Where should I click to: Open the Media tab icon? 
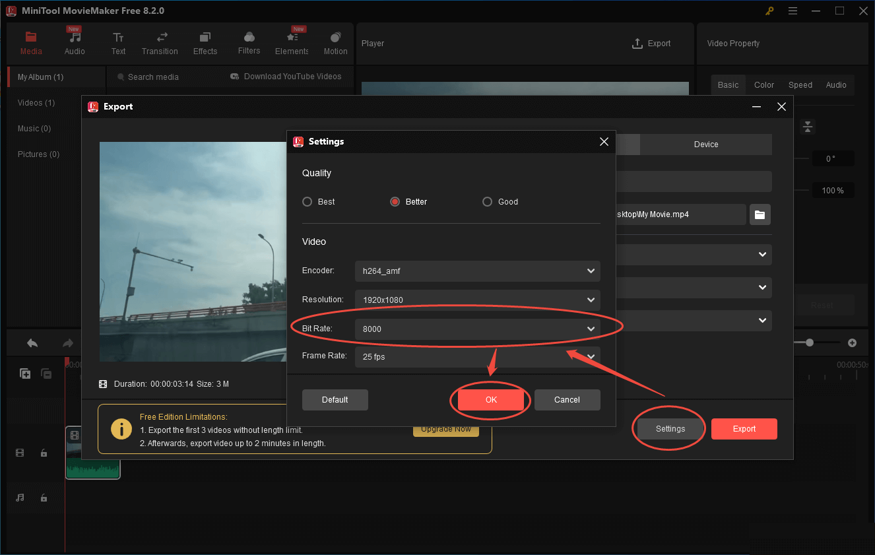pyautogui.click(x=30, y=37)
